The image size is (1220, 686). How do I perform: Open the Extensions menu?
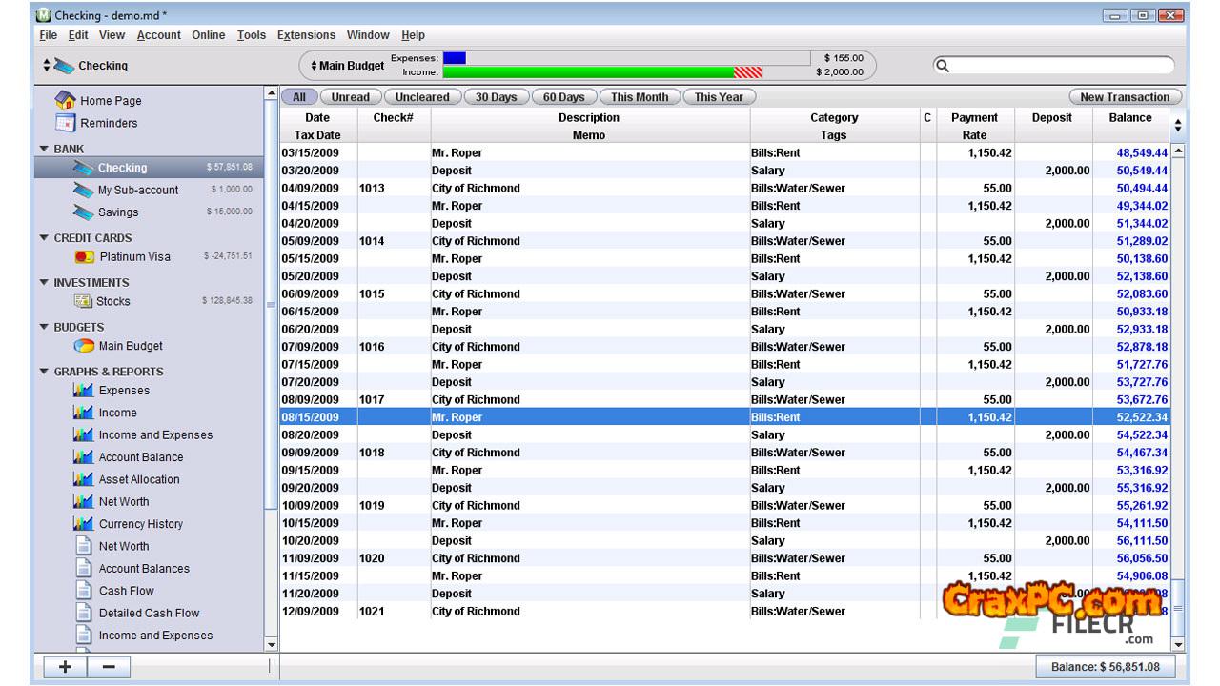pos(306,35)
